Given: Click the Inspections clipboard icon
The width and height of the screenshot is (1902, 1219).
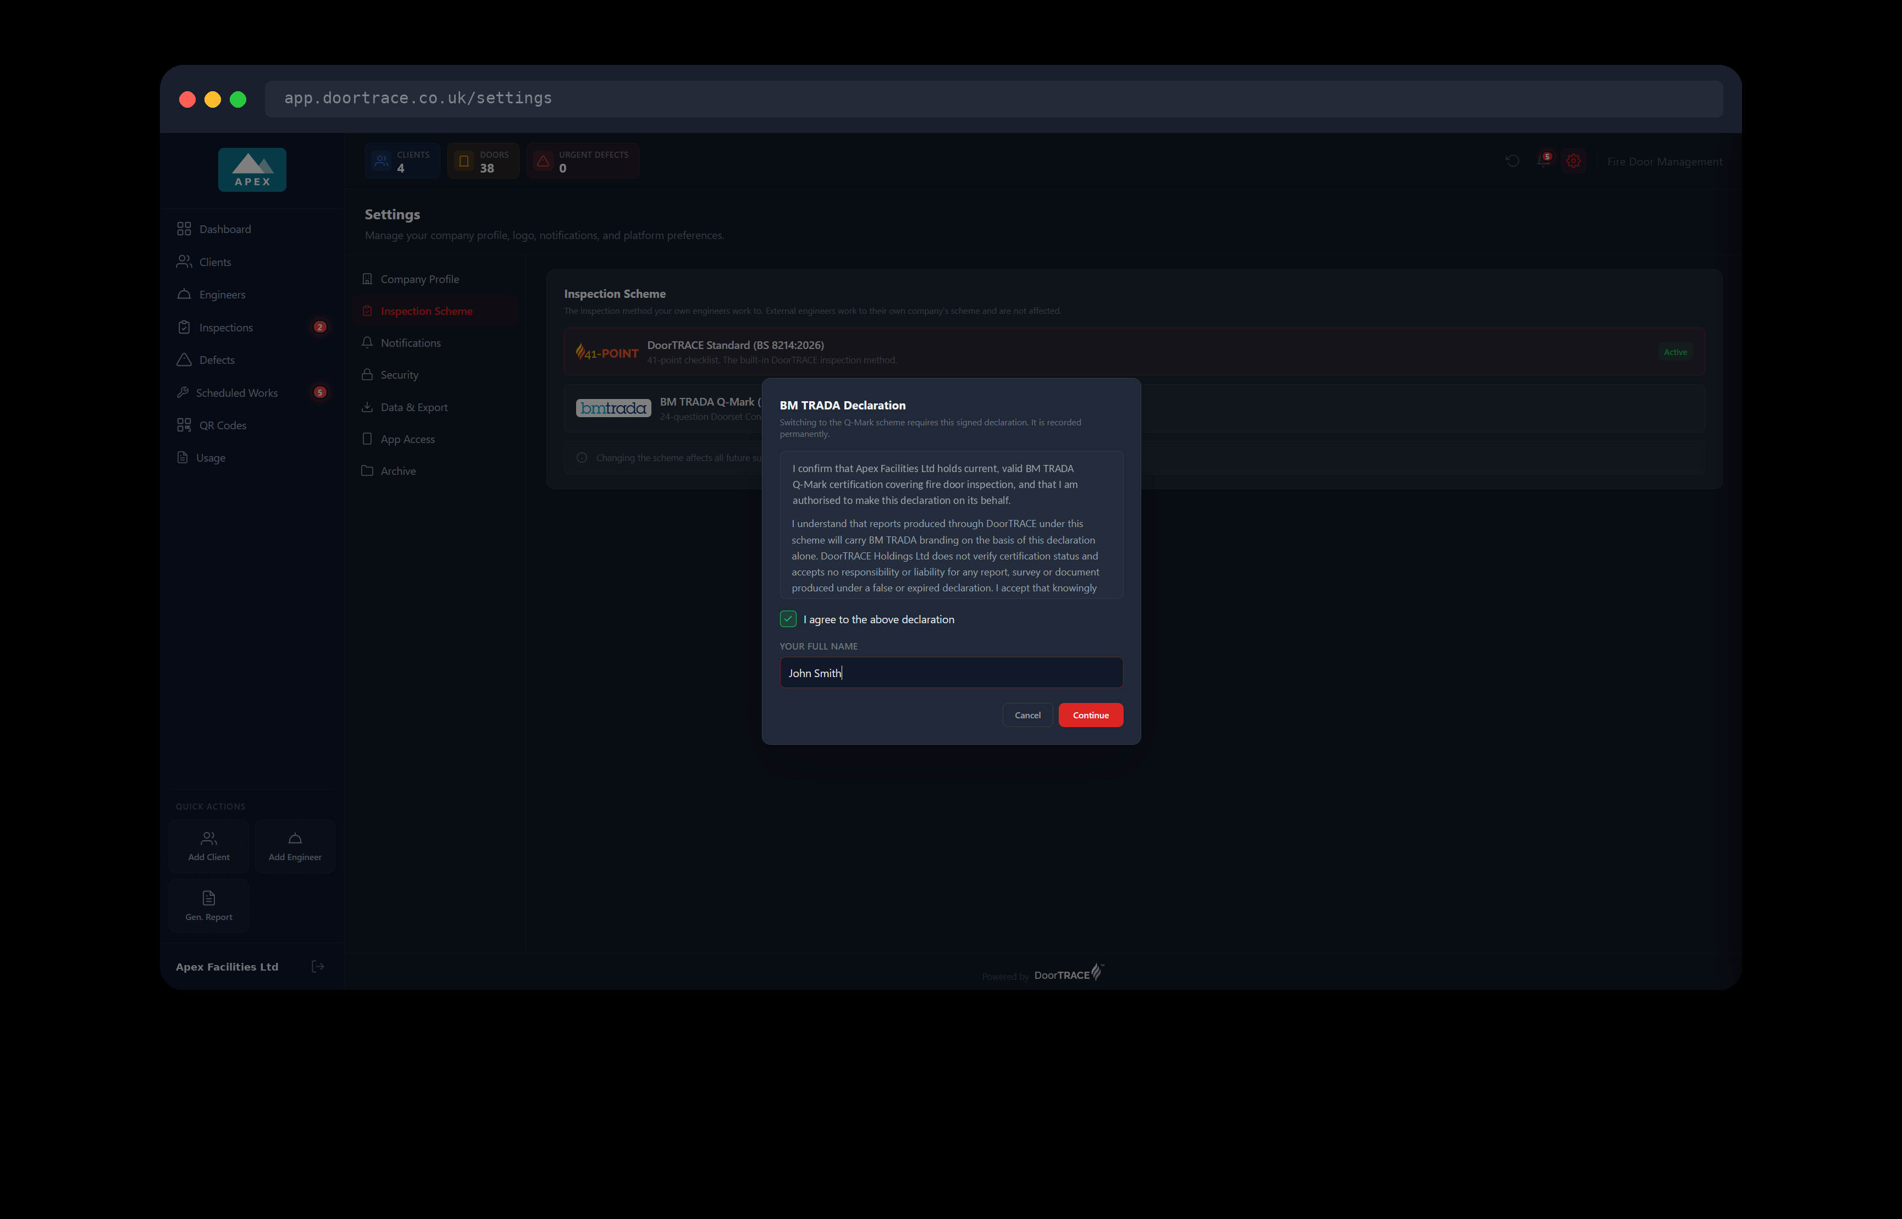Looking at the screenshot, I should [x=184, y=327].
